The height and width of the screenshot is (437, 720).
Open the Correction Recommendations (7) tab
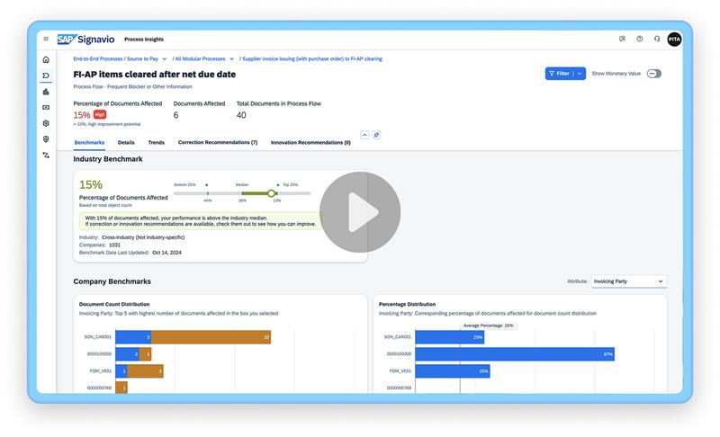coord(218,142)
